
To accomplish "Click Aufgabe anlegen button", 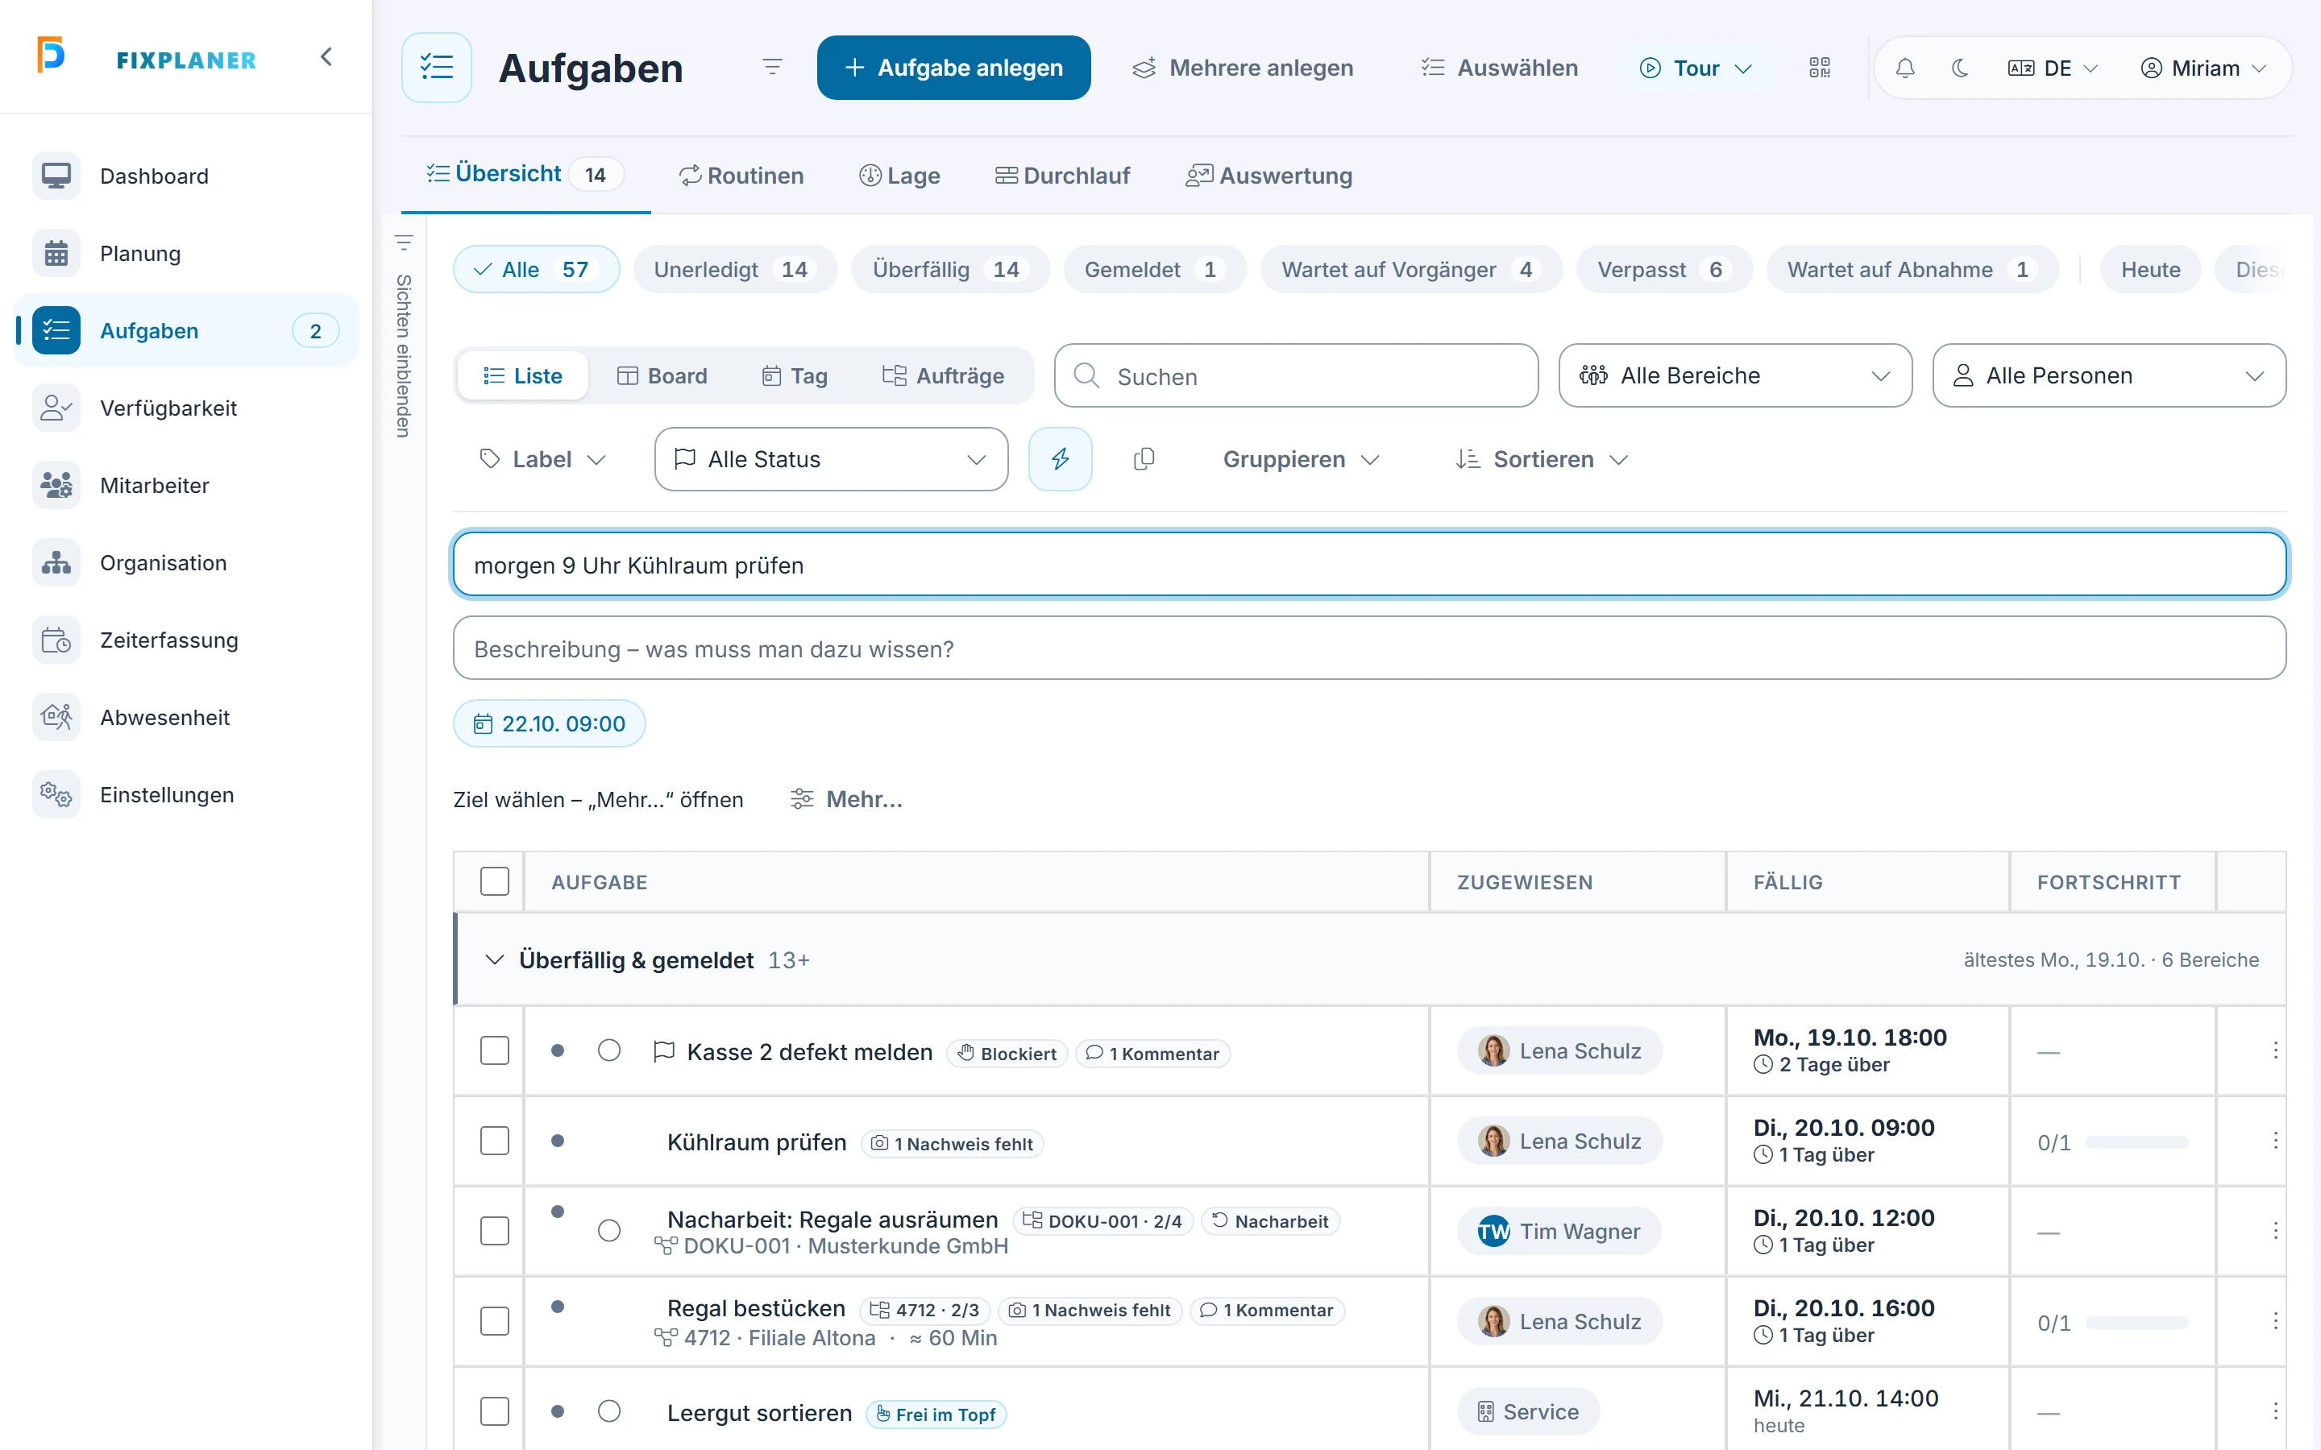I will coord(953,68).
